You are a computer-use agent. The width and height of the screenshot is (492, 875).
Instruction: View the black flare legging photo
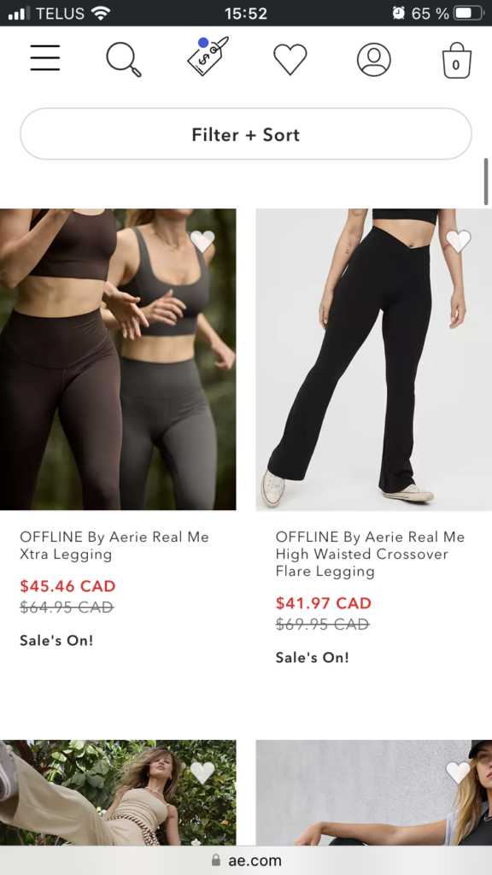[x=374, y=360]
